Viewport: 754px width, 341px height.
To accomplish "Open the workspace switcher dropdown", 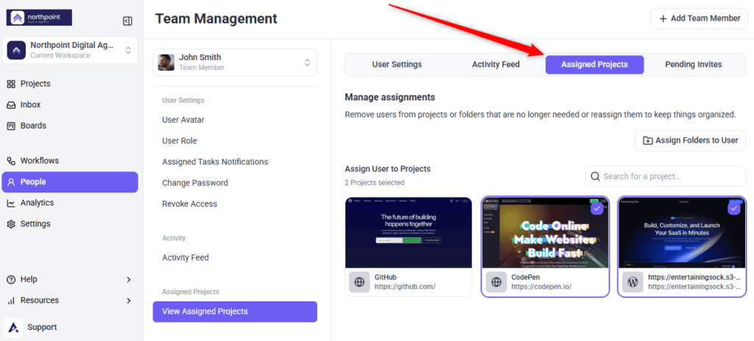I will click(x=70, y=50).
